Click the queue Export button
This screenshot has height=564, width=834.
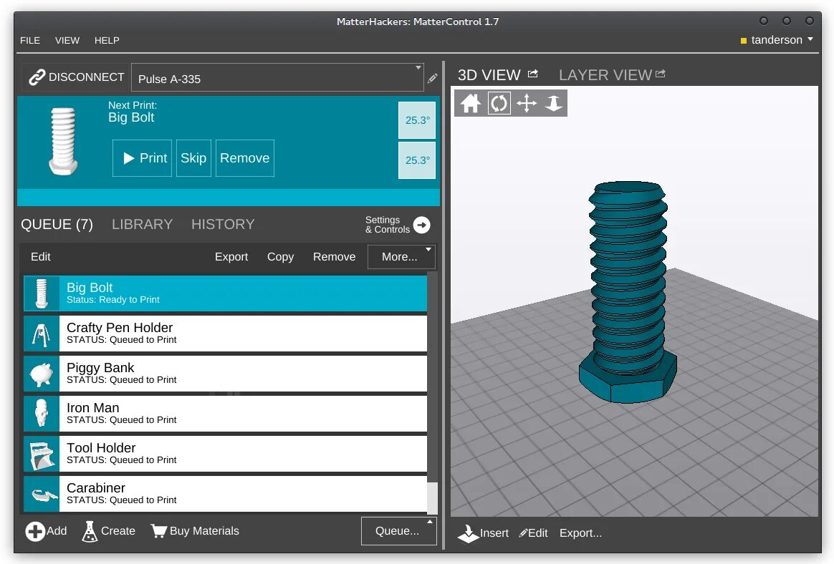point(231,257)
